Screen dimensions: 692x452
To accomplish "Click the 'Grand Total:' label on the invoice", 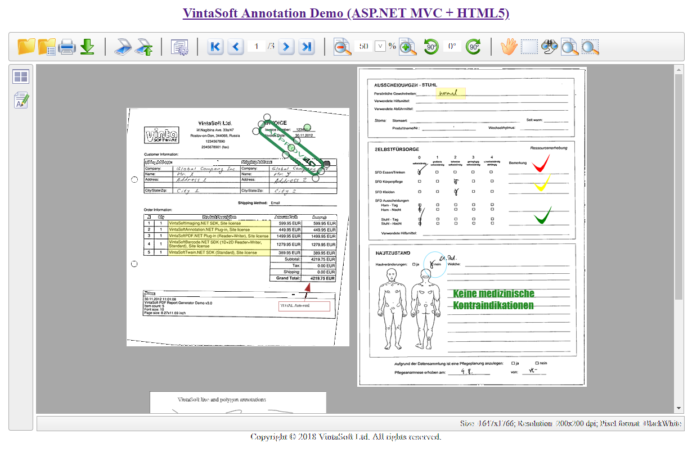I will pyautogui.click(x=289, y=278).
